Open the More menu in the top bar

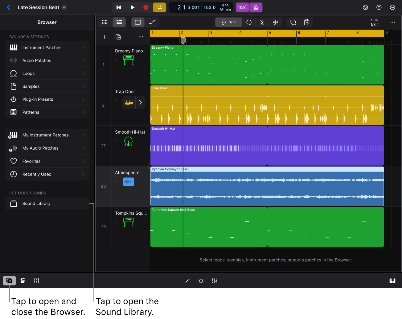point(392,7)
